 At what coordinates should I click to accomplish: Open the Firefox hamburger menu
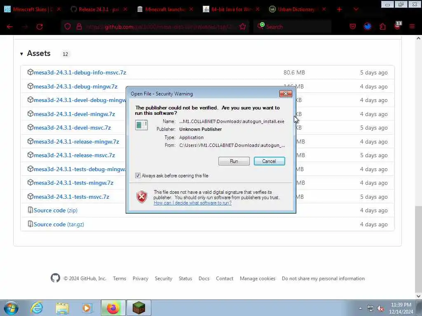412,26
